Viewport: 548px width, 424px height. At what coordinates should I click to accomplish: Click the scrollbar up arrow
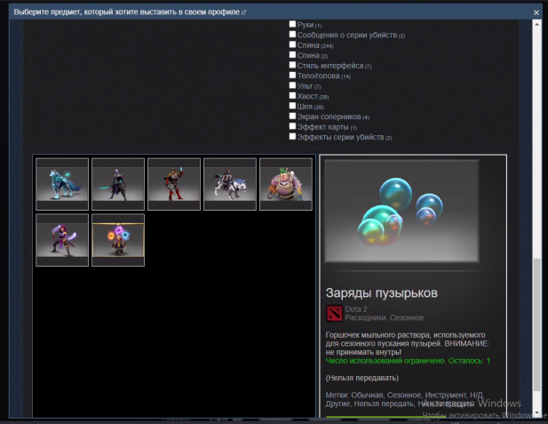pos(536,24)
